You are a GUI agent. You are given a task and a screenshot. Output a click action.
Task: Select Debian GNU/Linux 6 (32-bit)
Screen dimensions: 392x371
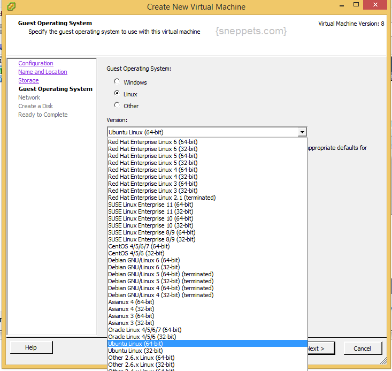207,267
